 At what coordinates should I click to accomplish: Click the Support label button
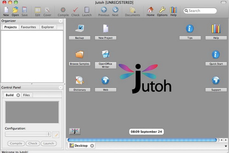click(216, 90)
